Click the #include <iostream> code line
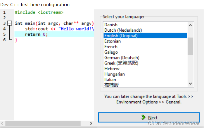 click(39, 12)
